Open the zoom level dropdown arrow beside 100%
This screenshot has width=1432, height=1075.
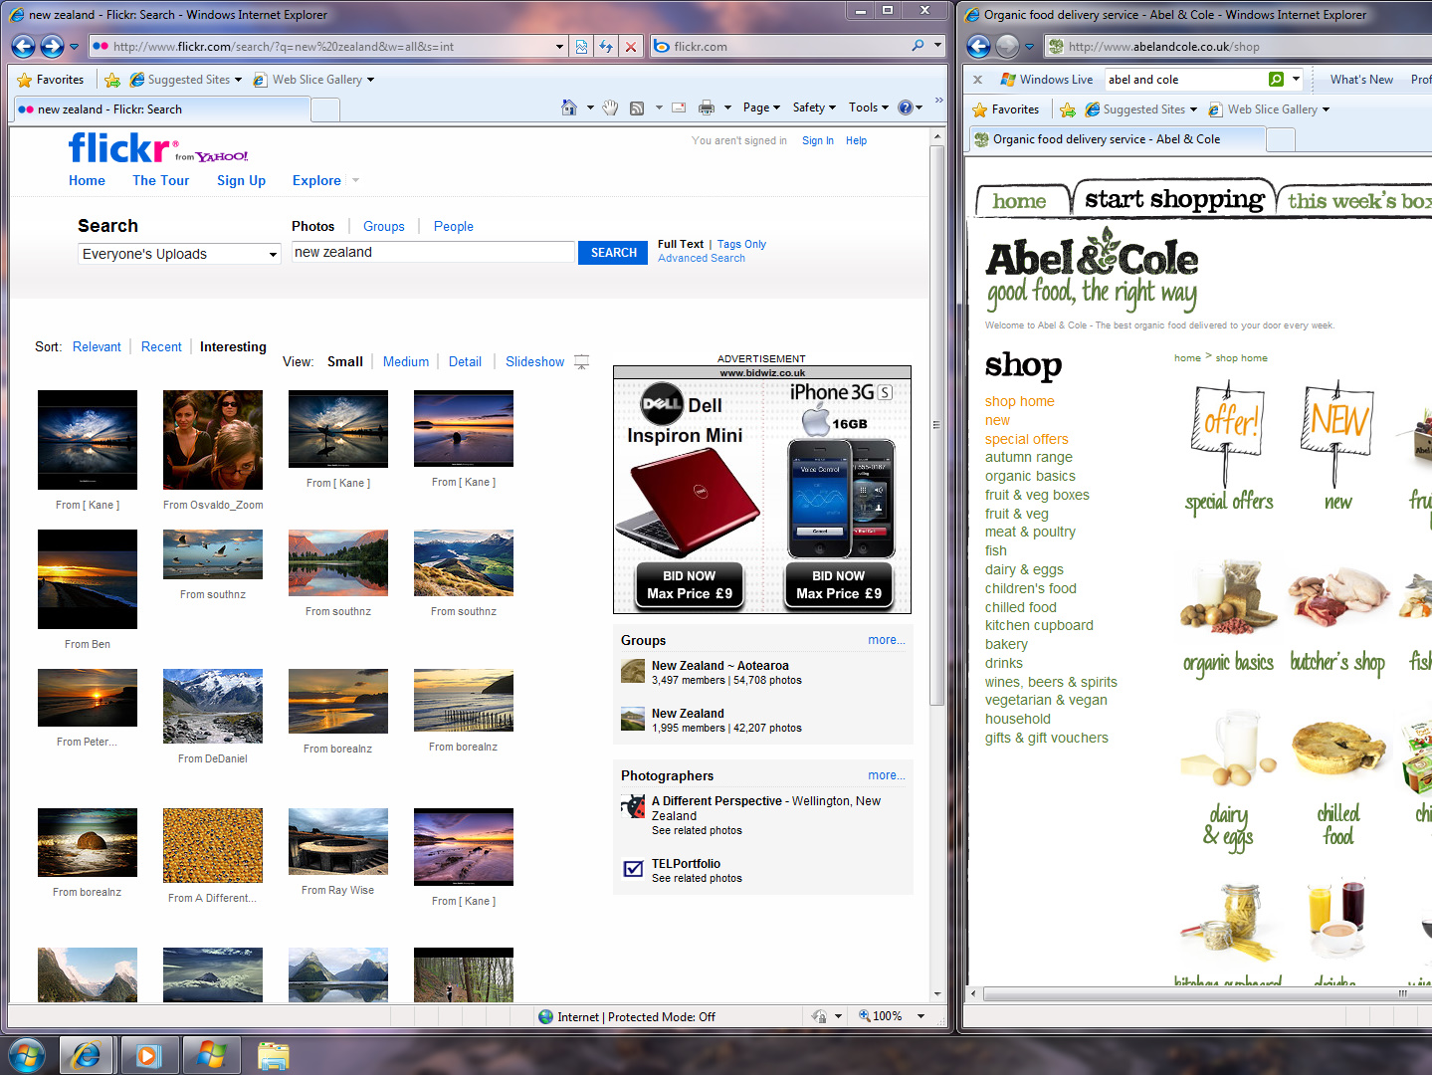921,1016
